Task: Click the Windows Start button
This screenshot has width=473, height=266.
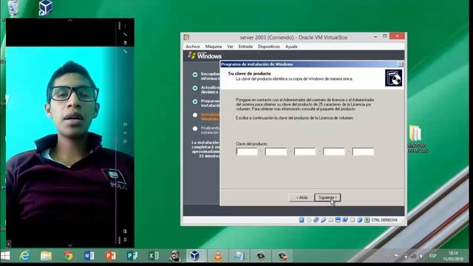Action: [5, 256]
